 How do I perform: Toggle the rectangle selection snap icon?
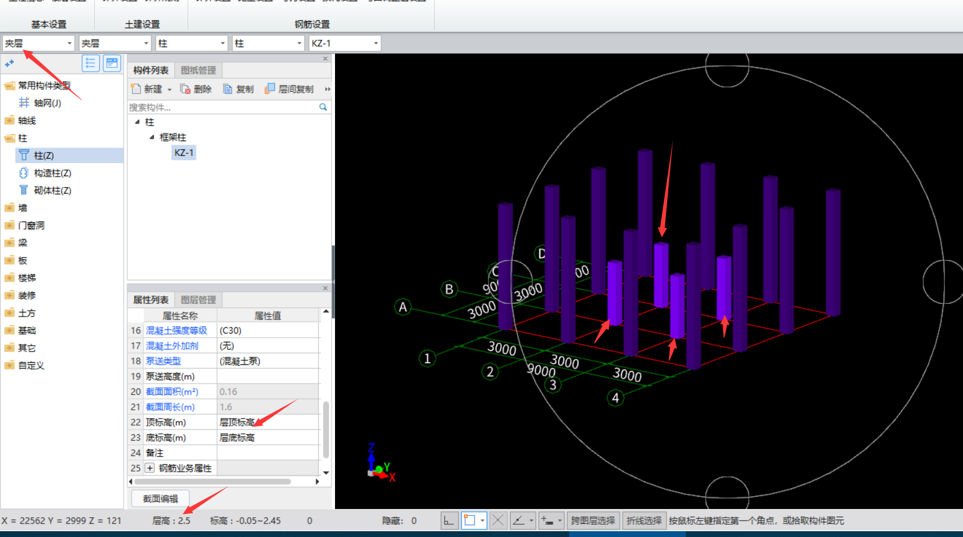click(470, 520)
